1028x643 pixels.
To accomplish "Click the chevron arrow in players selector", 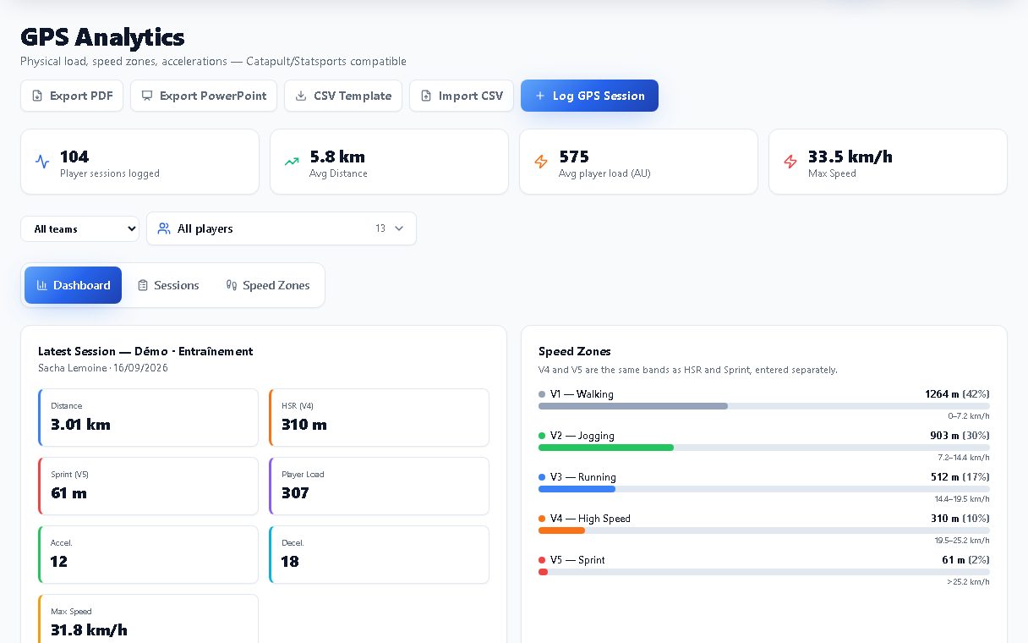I will pyautogui.click(x=399, y=228).
